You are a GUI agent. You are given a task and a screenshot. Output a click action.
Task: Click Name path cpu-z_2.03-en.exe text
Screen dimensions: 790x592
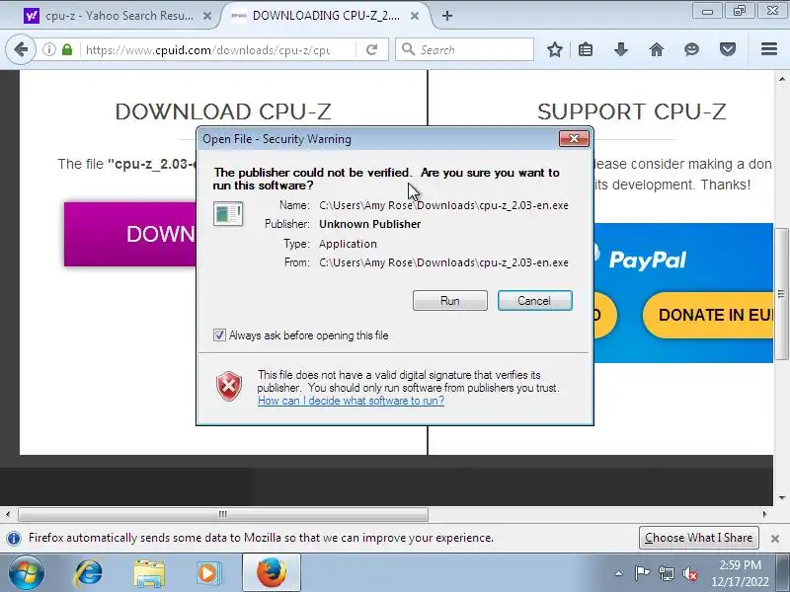(x=443, y=205)
